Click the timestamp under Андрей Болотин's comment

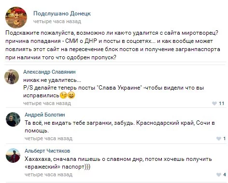48,138
